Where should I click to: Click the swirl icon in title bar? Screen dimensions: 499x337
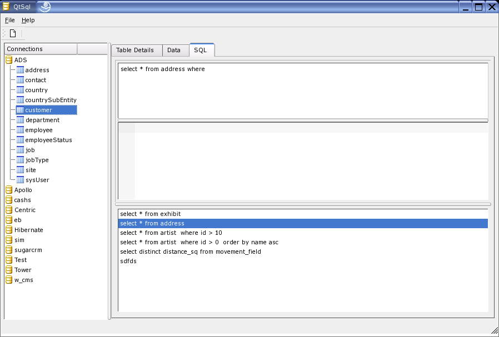pos(45,6)
